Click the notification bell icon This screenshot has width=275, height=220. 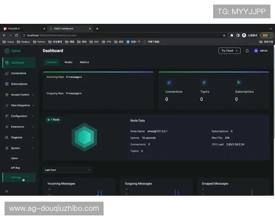pyautogui.click(x=247, y=51)
